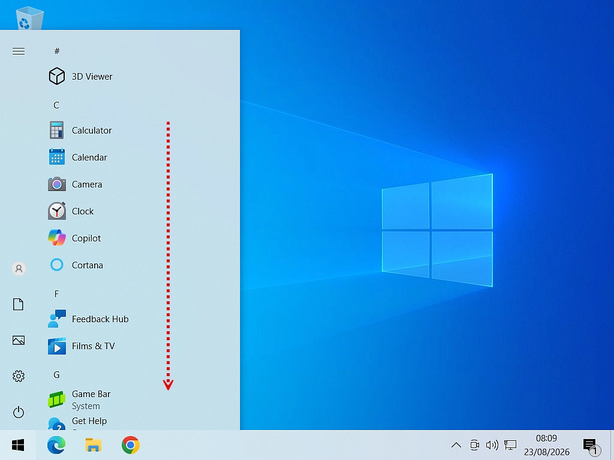Click the 'Game Bar' label
The image size is (614, 460).
(91, 394)
